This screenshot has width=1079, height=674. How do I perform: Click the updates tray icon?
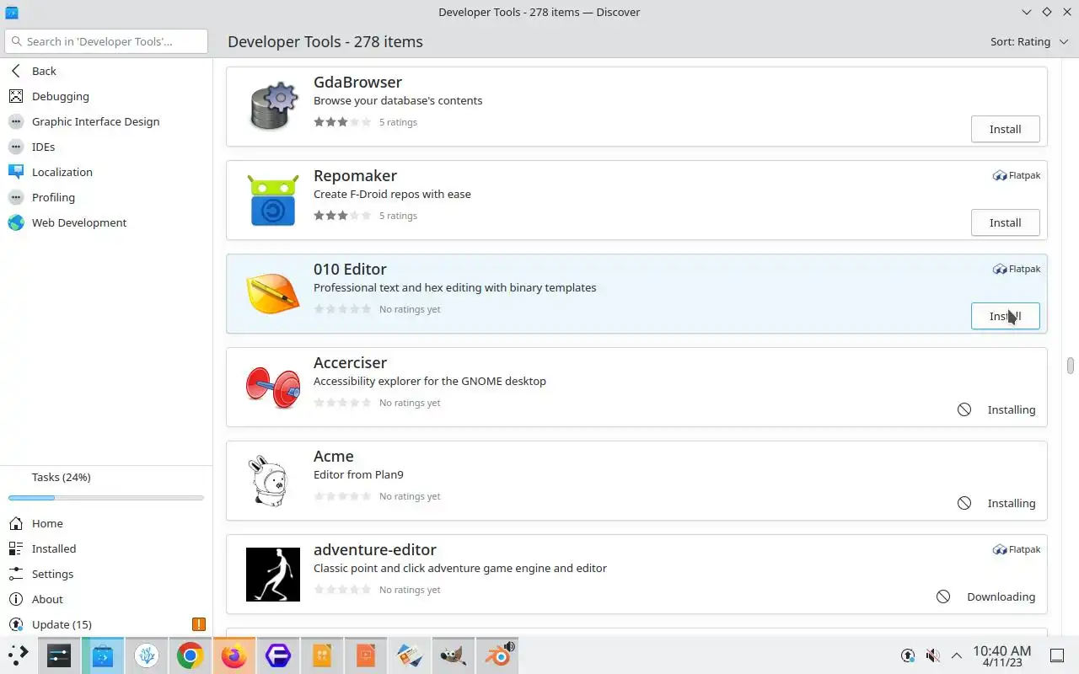coord(908,655)
